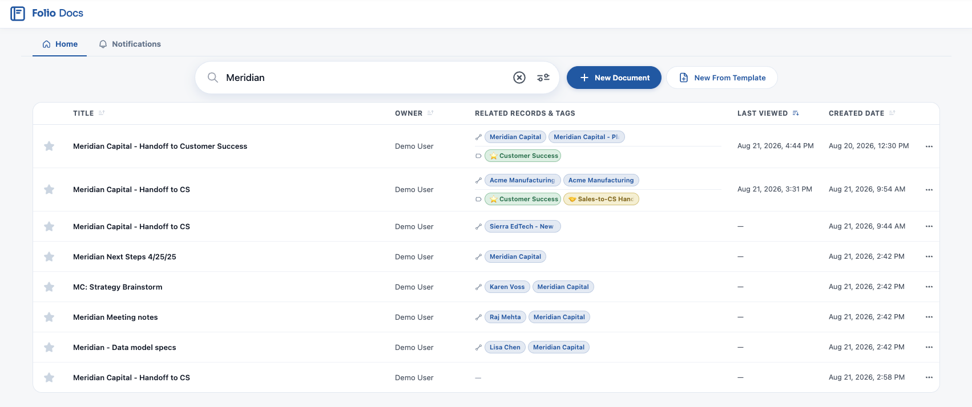Click the New From Template button

(x=722, y=78)
